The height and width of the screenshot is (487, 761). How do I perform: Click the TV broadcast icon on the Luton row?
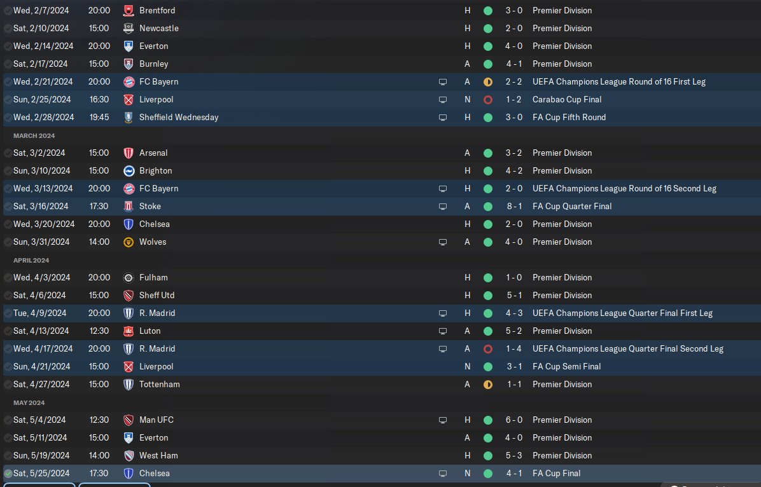(x=443, y=331)
